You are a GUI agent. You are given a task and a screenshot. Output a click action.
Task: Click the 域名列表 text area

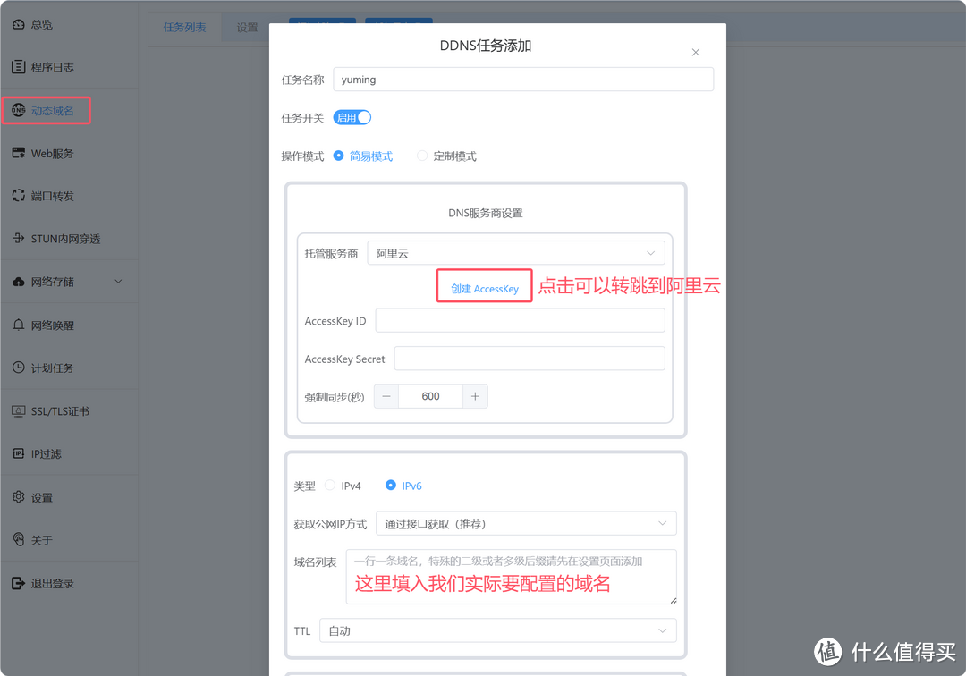point(512,576)
